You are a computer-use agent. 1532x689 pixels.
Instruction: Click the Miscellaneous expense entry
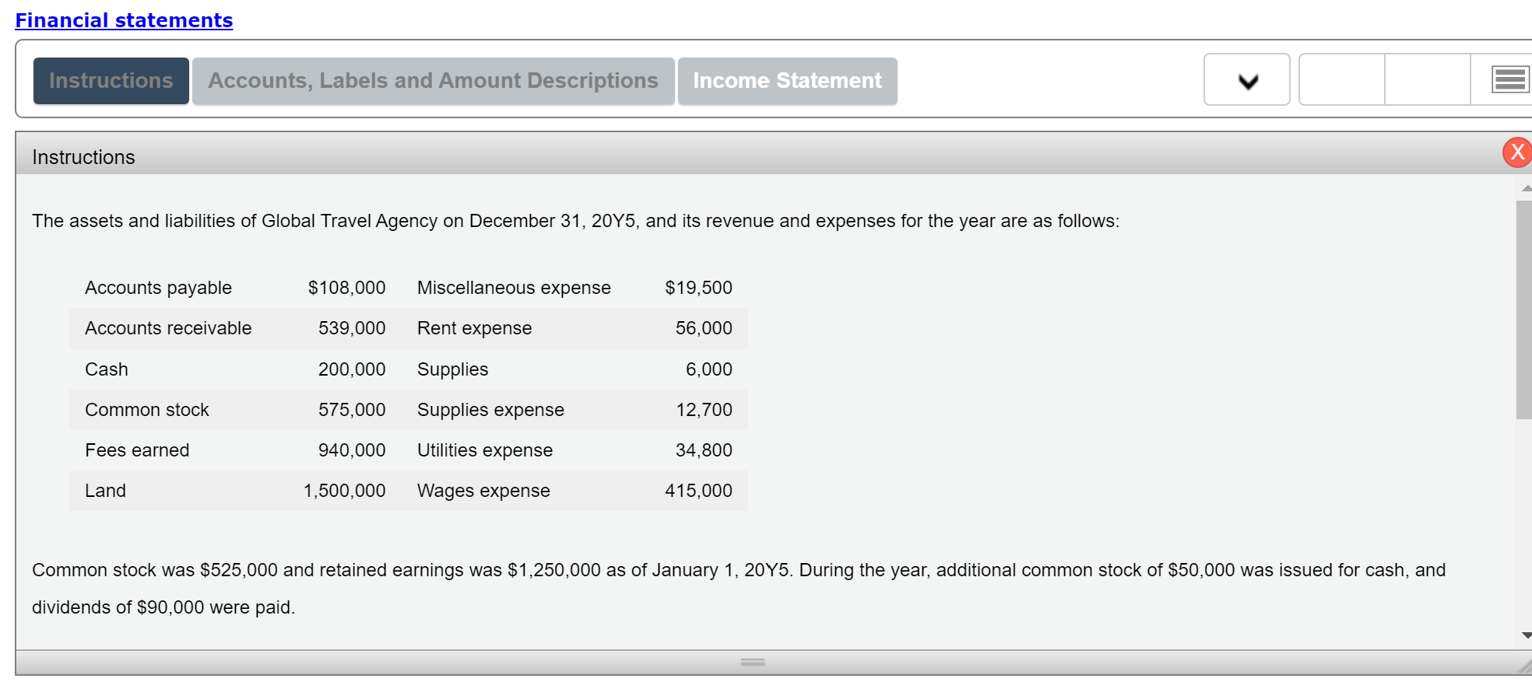513,288
